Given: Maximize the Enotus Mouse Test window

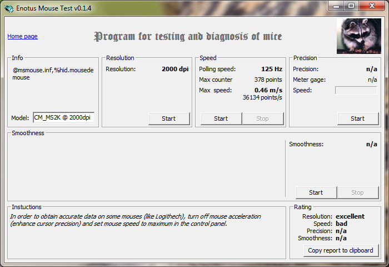Looking at the screenshot, I should coord(351,6).
